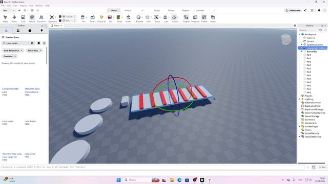This screenshot has height=184, width=328.
Task: Toggle the move snapping checkbox
Action: [x=60, y=16]
